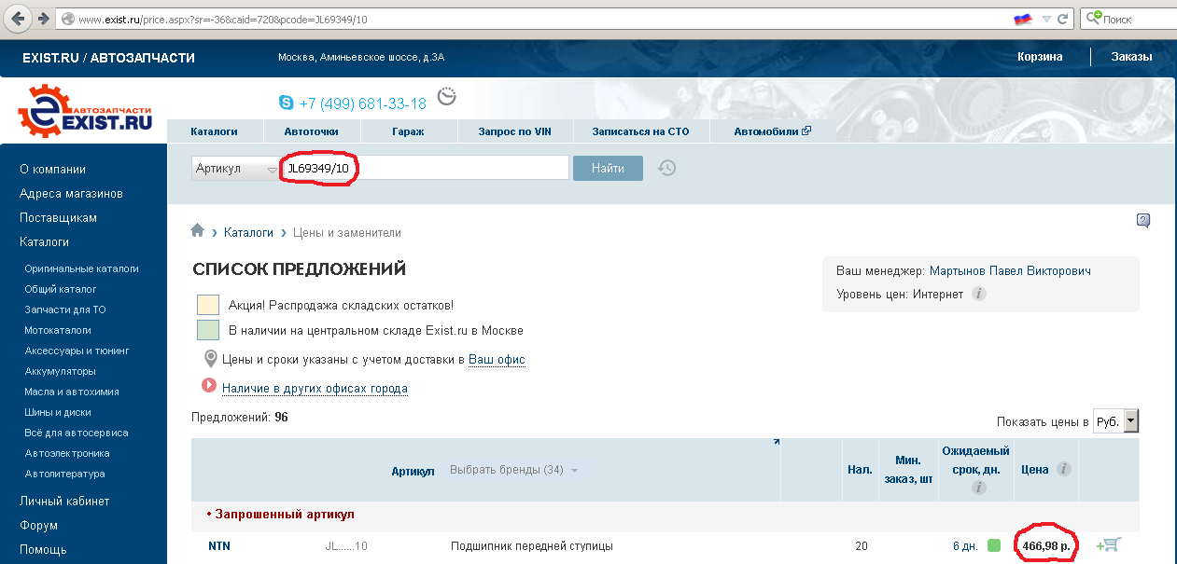This screenshot has width=1177, height=564.
Task: Expand the Выбрать бренды (34) filter
Action: (513, 470)
